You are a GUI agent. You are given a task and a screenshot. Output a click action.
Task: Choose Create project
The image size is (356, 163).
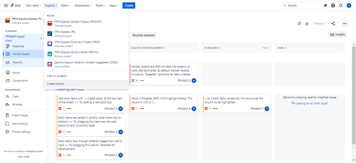(86, 84)
